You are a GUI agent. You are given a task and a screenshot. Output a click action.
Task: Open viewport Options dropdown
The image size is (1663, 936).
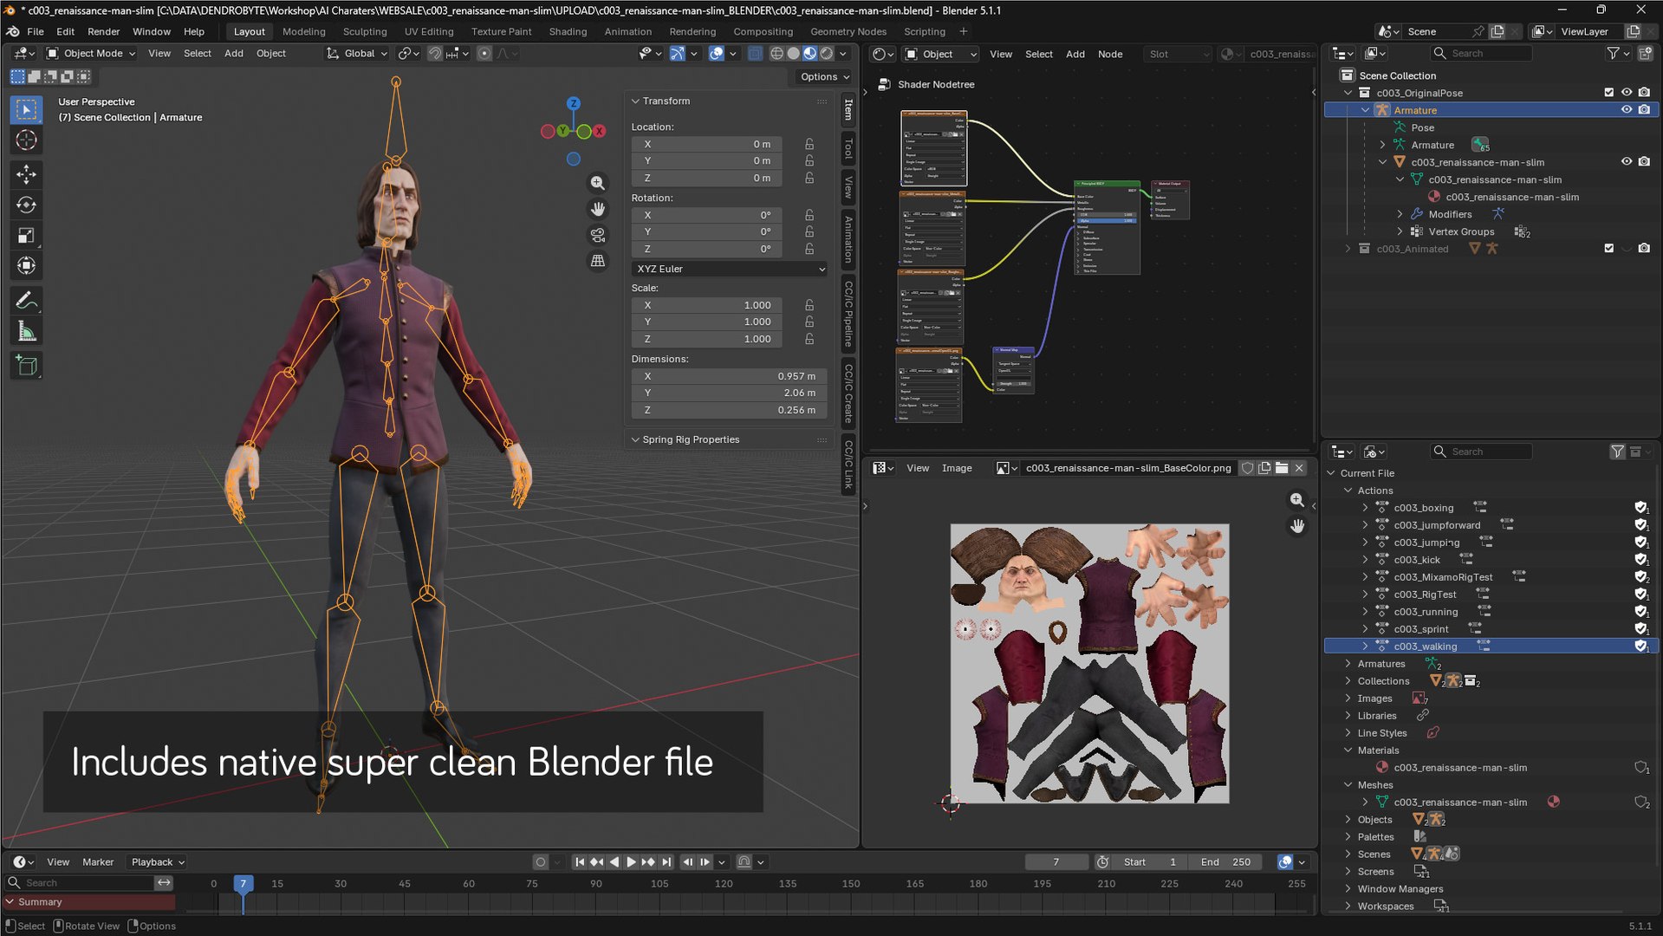click(x=824, y=77)
